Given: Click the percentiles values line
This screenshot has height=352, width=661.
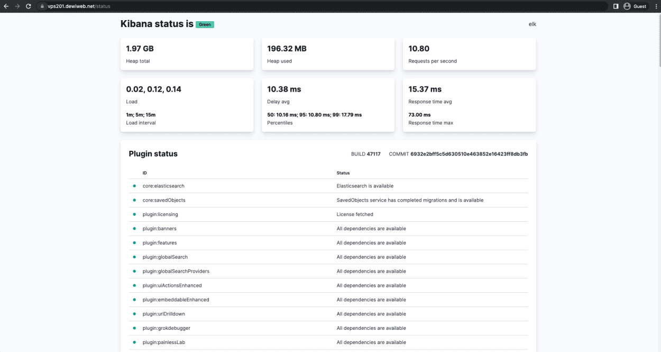Looking at the screenshot, I should tap(315, 115).
